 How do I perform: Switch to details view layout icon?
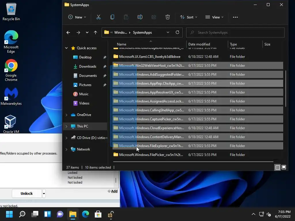click(x=277, y=167)
